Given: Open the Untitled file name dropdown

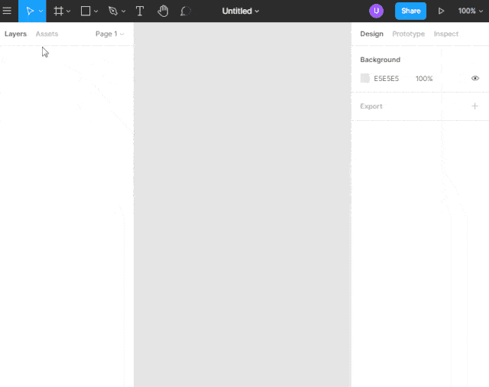Looking at the screenshot, I should point(241,11).
